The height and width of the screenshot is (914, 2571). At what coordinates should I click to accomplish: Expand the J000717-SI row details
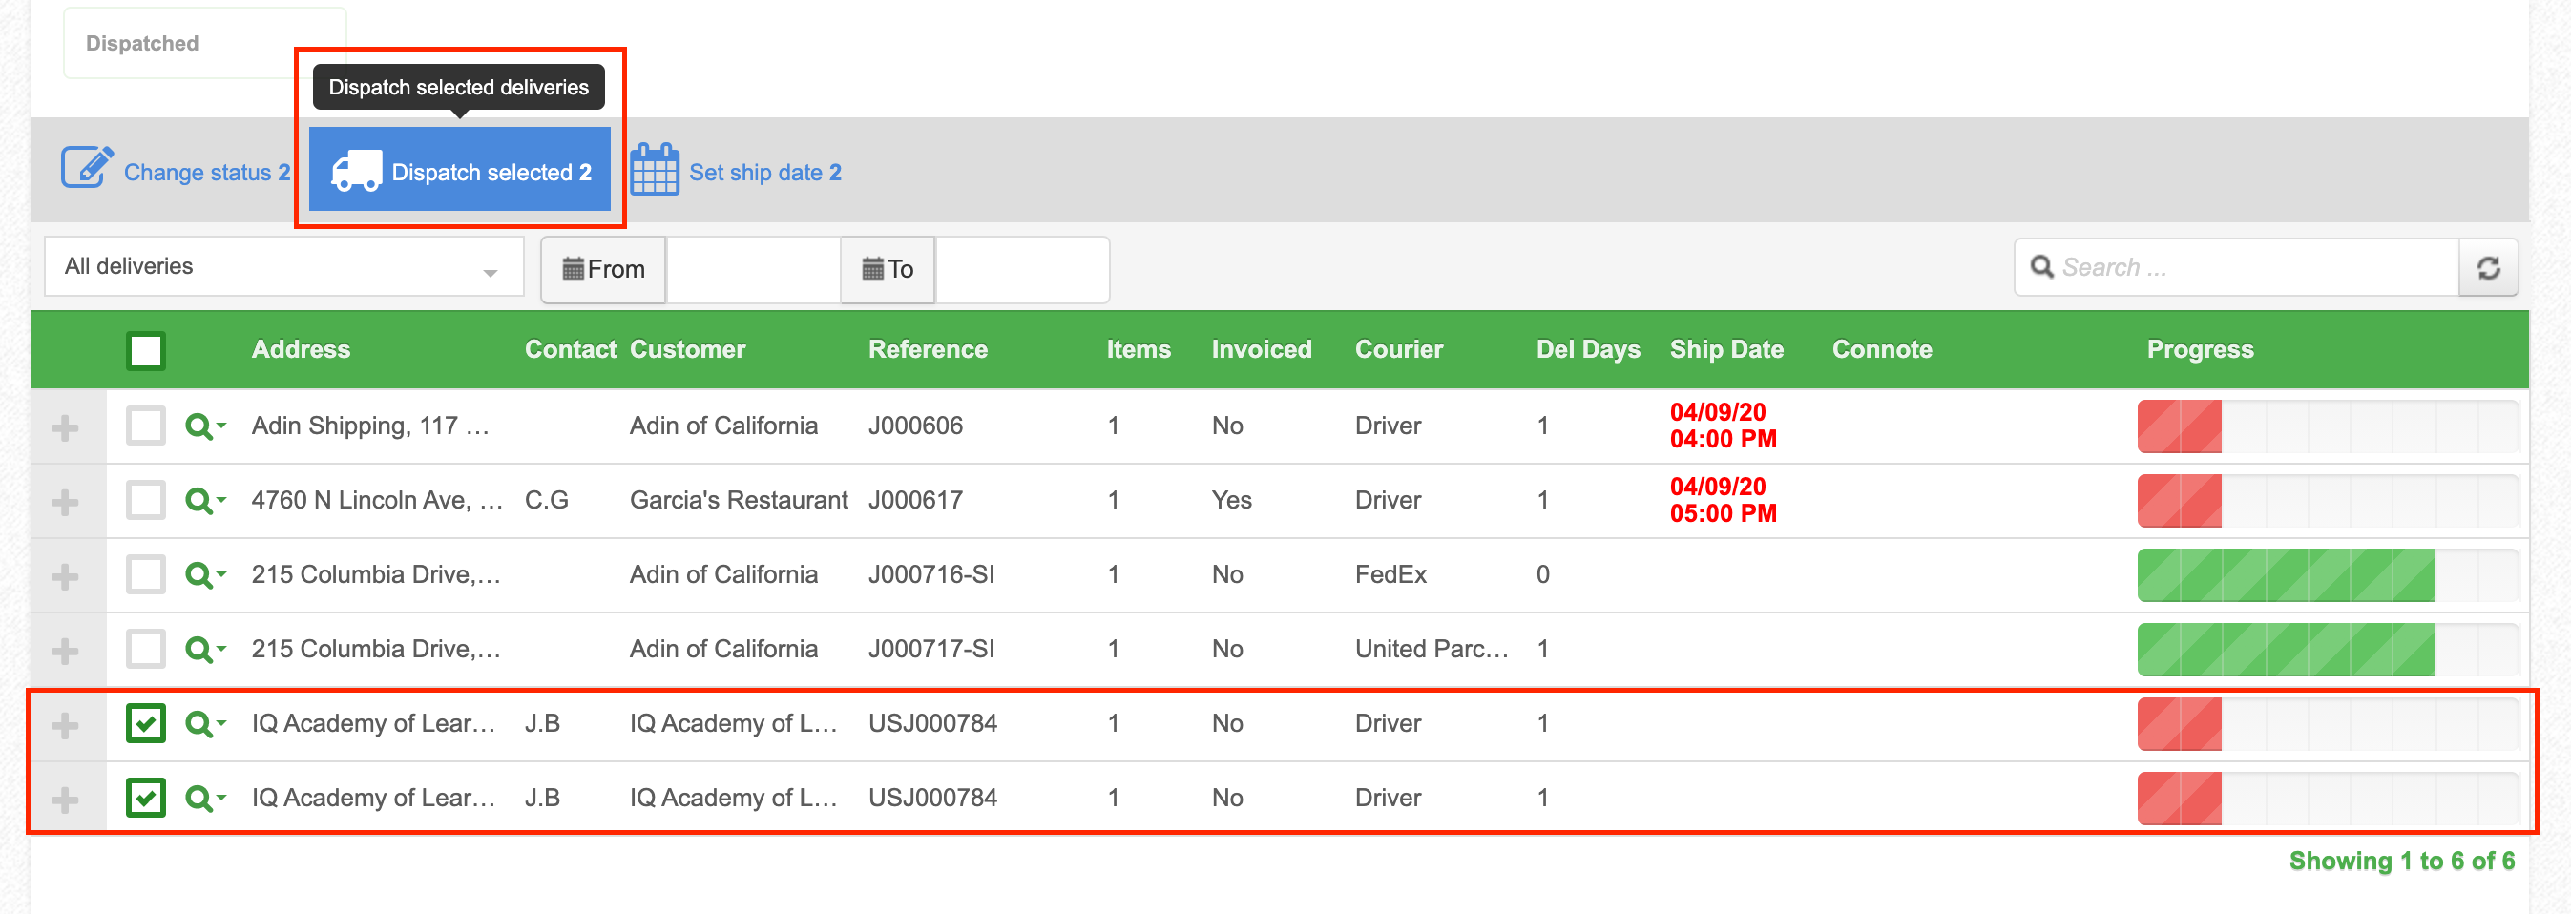(x=65, y=651)
